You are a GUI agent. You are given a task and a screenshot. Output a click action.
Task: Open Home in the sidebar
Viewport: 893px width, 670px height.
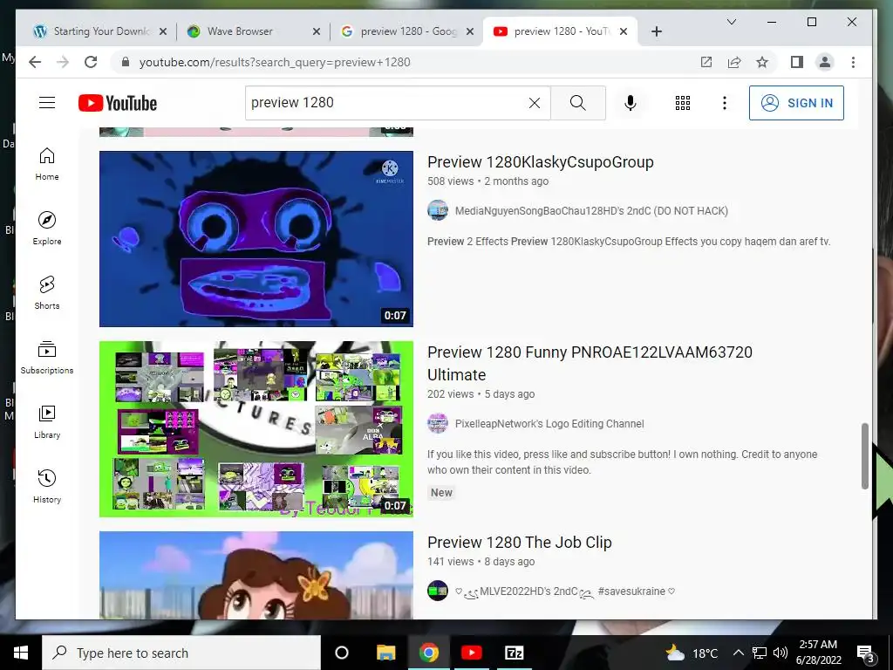click(x=47, y=164)
